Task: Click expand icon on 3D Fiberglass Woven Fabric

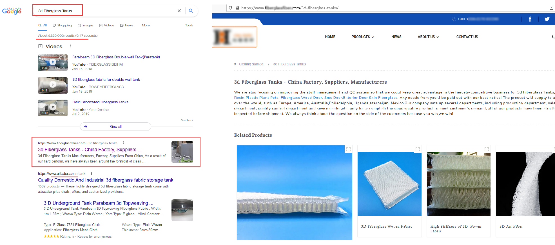Action: [418, 149]
